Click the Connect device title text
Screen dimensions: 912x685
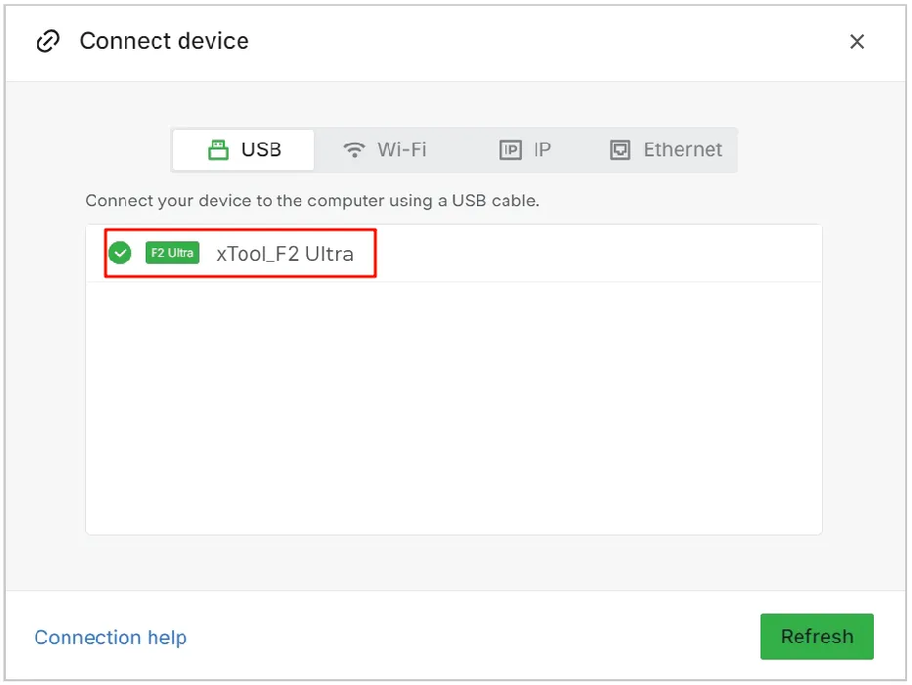164,41
